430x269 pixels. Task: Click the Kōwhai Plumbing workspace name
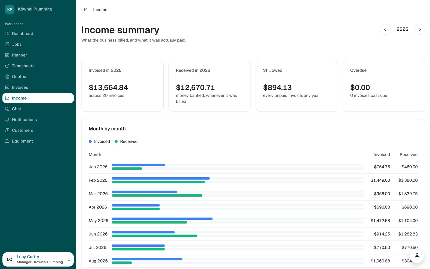[35, 9]
